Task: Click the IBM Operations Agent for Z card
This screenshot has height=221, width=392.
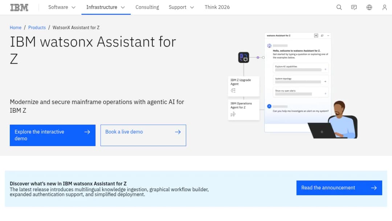Action: pyautogui.click(x=244, y=110)
